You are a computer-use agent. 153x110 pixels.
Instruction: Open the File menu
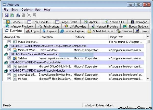tap(6, 10)
